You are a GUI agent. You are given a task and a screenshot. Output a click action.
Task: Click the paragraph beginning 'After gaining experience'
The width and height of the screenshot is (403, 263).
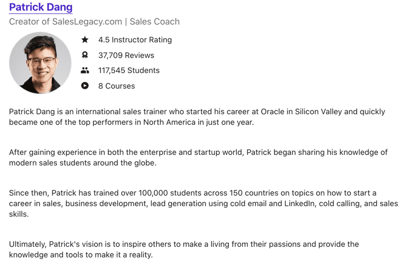pos(198,157)
